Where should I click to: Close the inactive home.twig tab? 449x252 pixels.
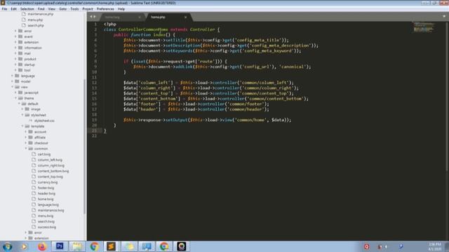coord(140,17)
